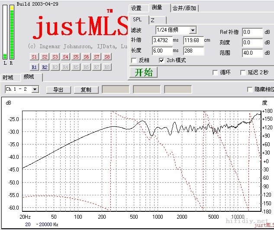
Task: Click the -25.0 dB axis label
Action: tap(13, 119)
